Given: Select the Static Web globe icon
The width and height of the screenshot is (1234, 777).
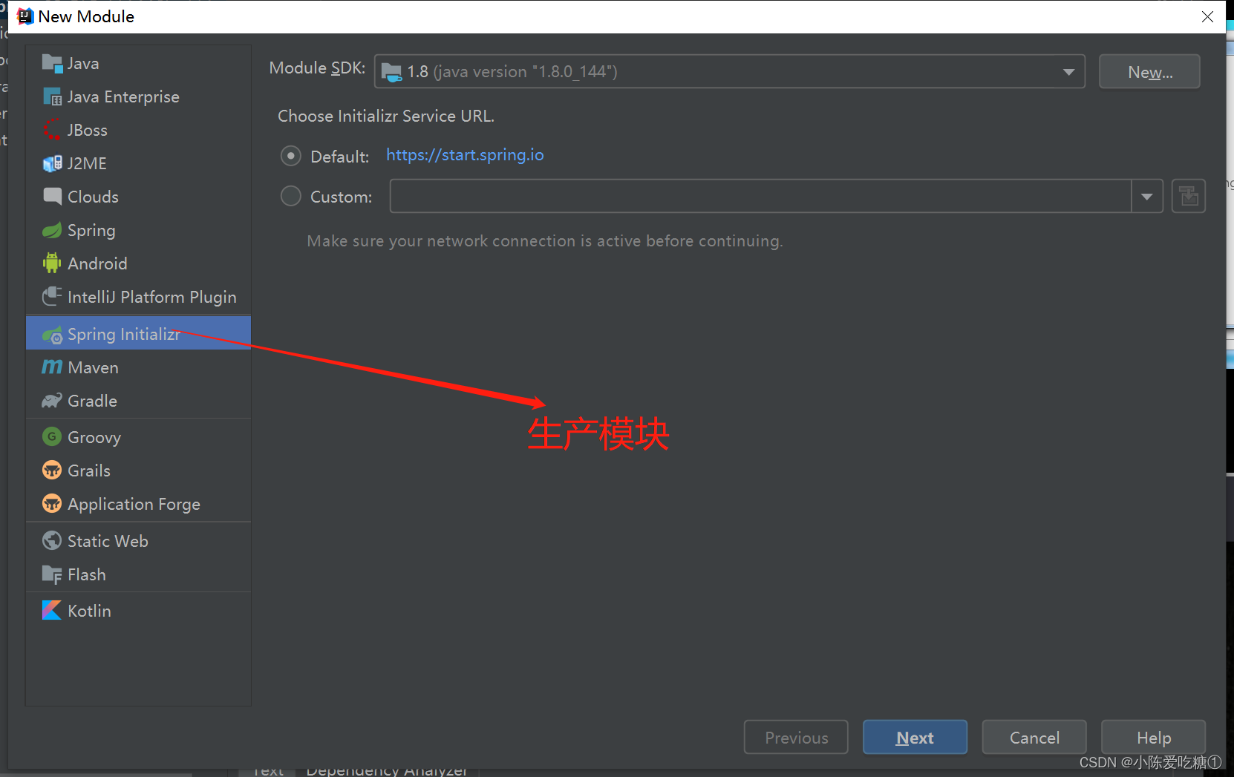Looking at the screenshot, I should click(52, 541).
